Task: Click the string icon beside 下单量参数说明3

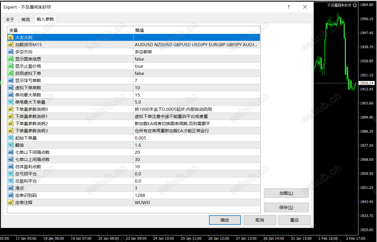Action: [x=11, y=131]
